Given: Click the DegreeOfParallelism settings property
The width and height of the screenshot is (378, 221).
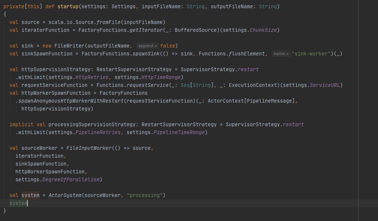Looking at the screenshot, I should click(71, 180).
